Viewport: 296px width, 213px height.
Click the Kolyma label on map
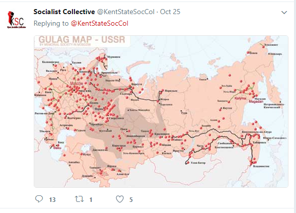[240, 98]
